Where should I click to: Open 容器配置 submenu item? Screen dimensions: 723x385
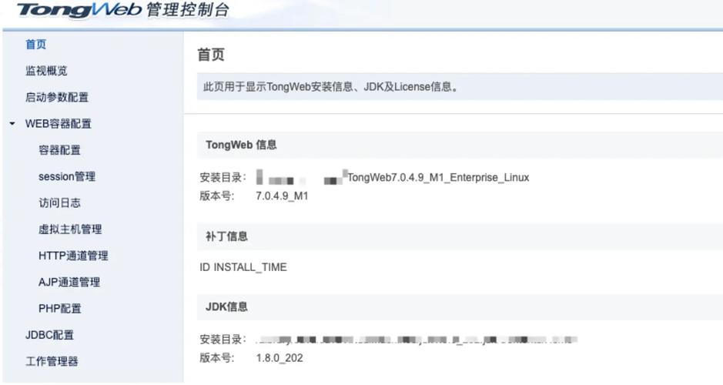point(59,150)
